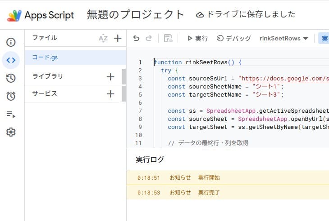The image size is (329, 221).
Task: Start debugging with デバッグ button
Action: [233, 39]
